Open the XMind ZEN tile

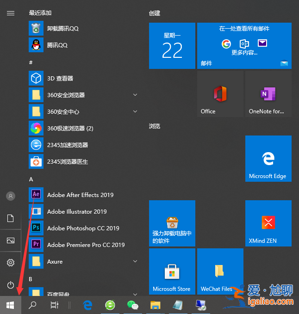268,223
